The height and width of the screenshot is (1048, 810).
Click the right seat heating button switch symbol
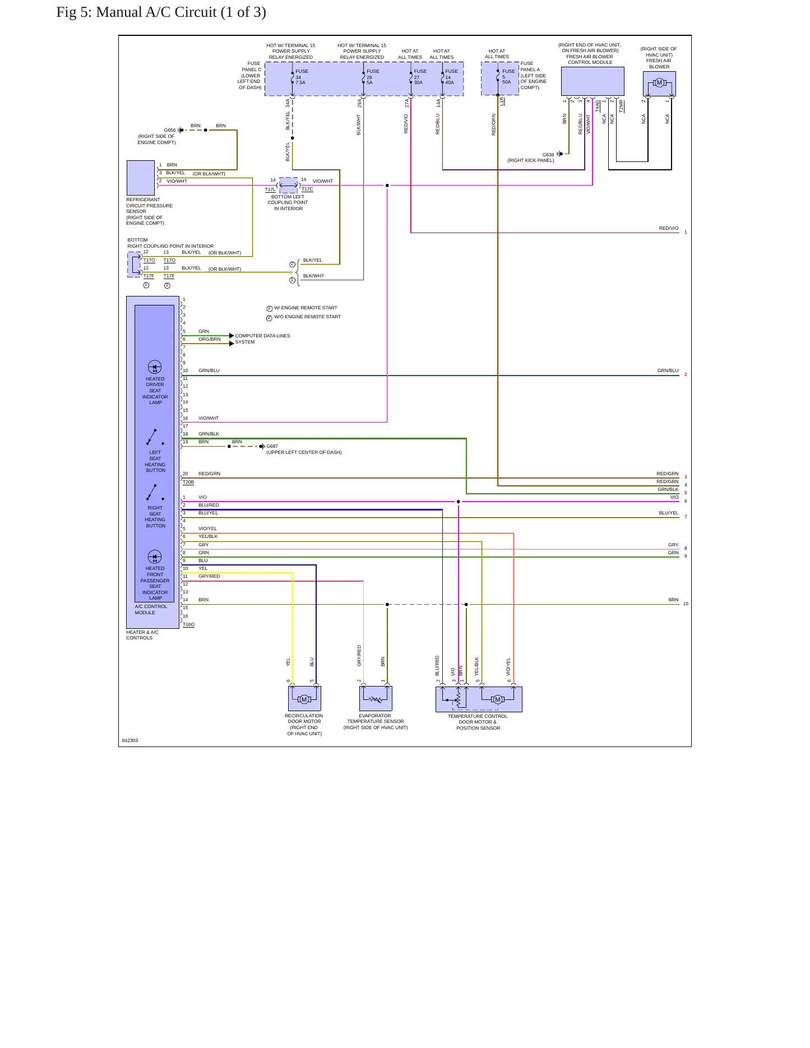coord(155,492)
